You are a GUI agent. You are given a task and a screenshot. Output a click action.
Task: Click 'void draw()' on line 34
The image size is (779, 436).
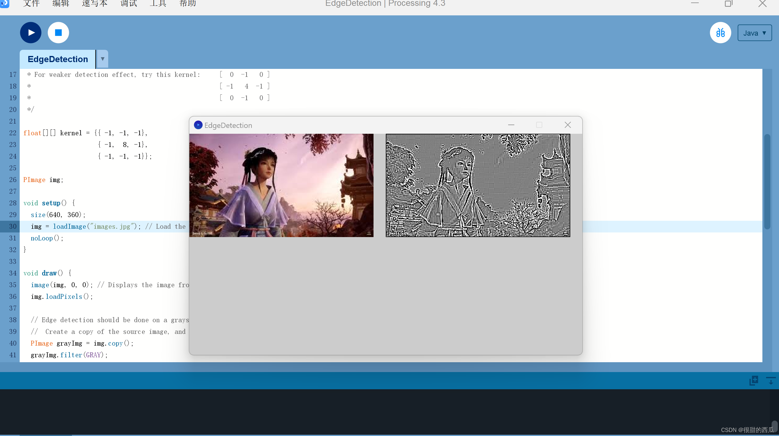tap(43, 273)
